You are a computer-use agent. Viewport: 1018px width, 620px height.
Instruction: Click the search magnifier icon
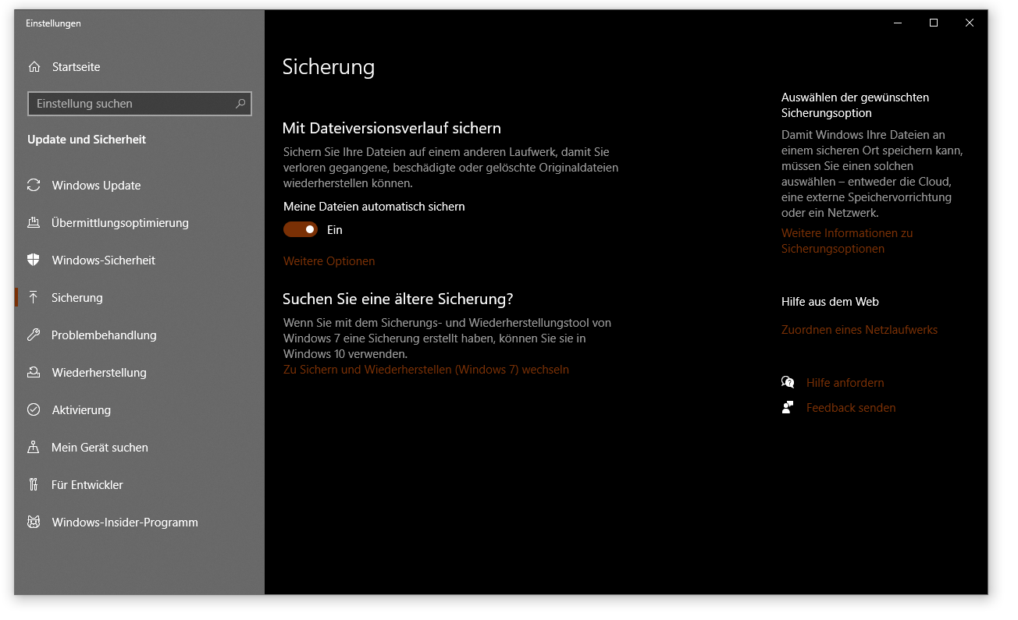tap(240, 103)
